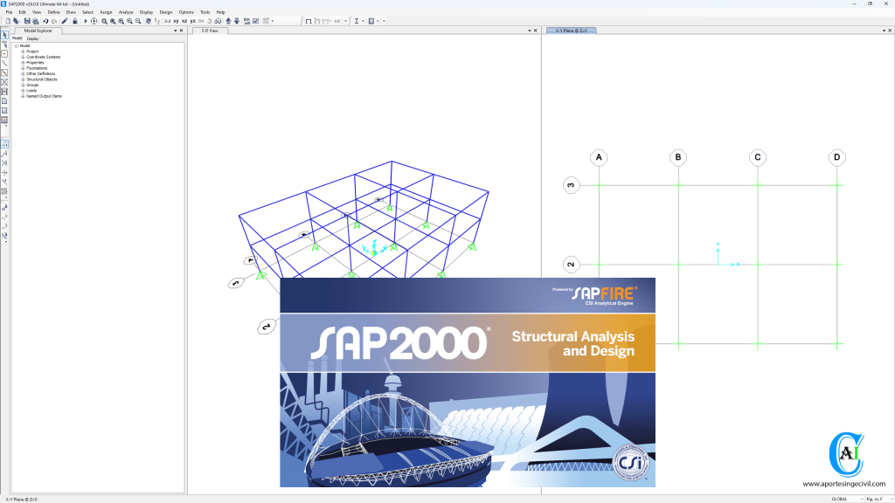Select the Define menu in the menu bar
This screenshot has width=895, height=503.
pos(52,12)
